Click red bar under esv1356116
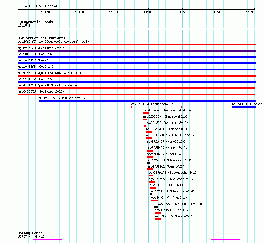The height and width of the screenshot is (243, 264). coord(158,219)
